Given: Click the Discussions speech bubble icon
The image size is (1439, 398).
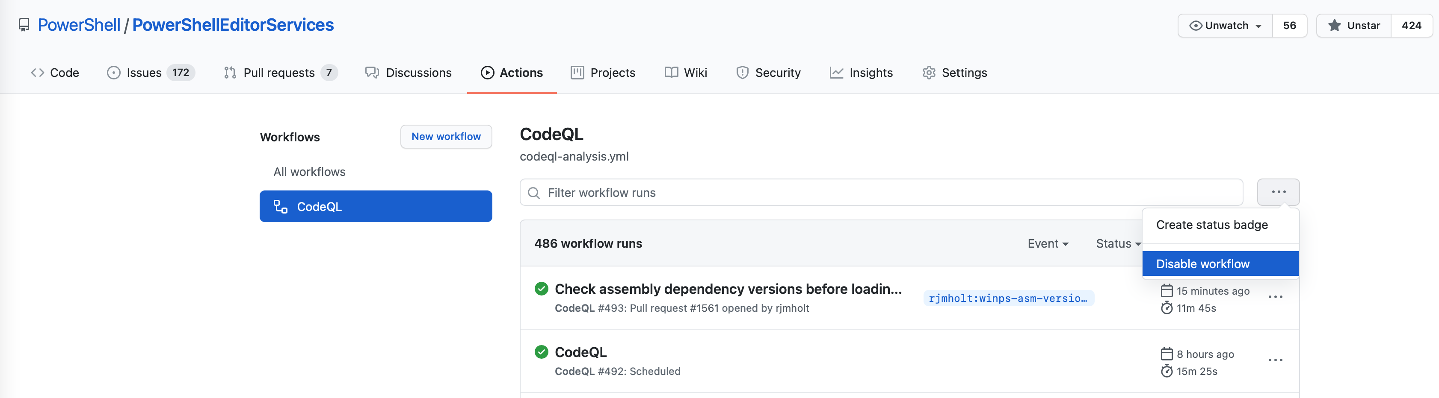Looking at the screenshot, I should [x=372, y=73].
